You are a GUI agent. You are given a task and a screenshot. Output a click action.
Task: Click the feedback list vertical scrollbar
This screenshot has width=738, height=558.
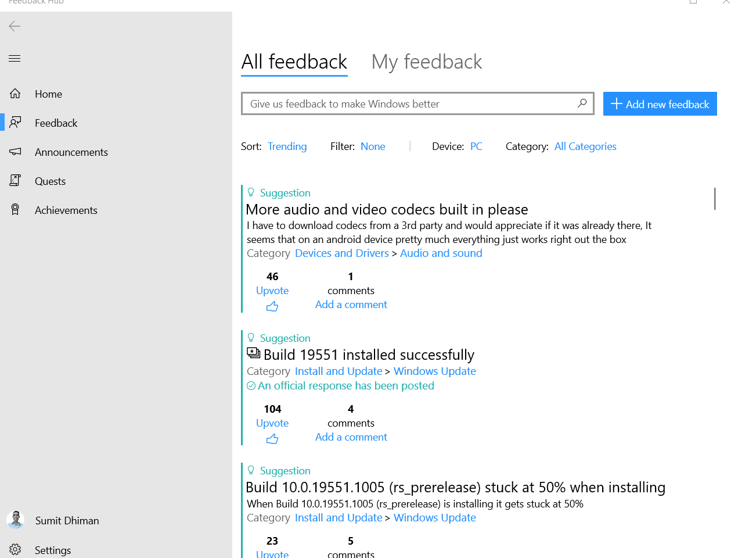coord(715,199)
